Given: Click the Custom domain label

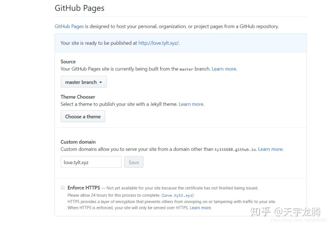Looking at the screenshot, I should point(78,142).
